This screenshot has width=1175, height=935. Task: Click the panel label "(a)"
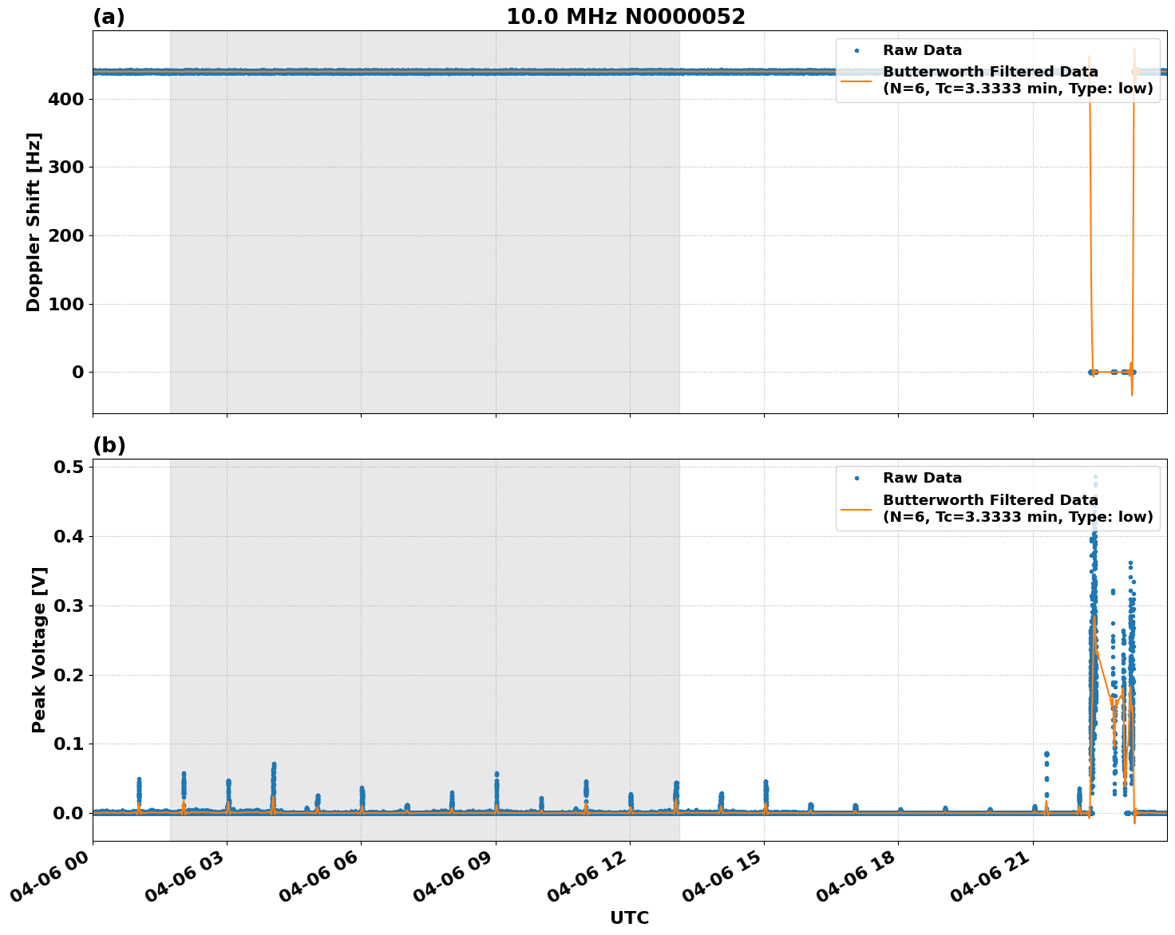coord(109,17)
